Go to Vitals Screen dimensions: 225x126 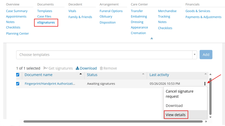click(x=72, y=11)
